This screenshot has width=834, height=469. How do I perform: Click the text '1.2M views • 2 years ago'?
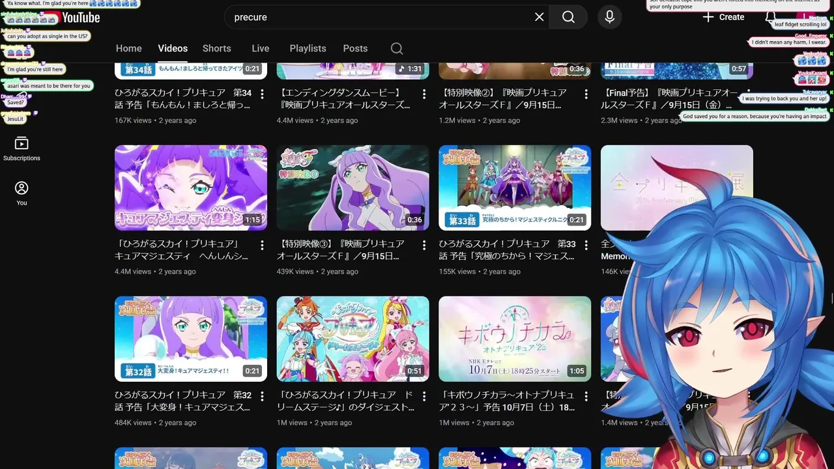coord(480,121)
